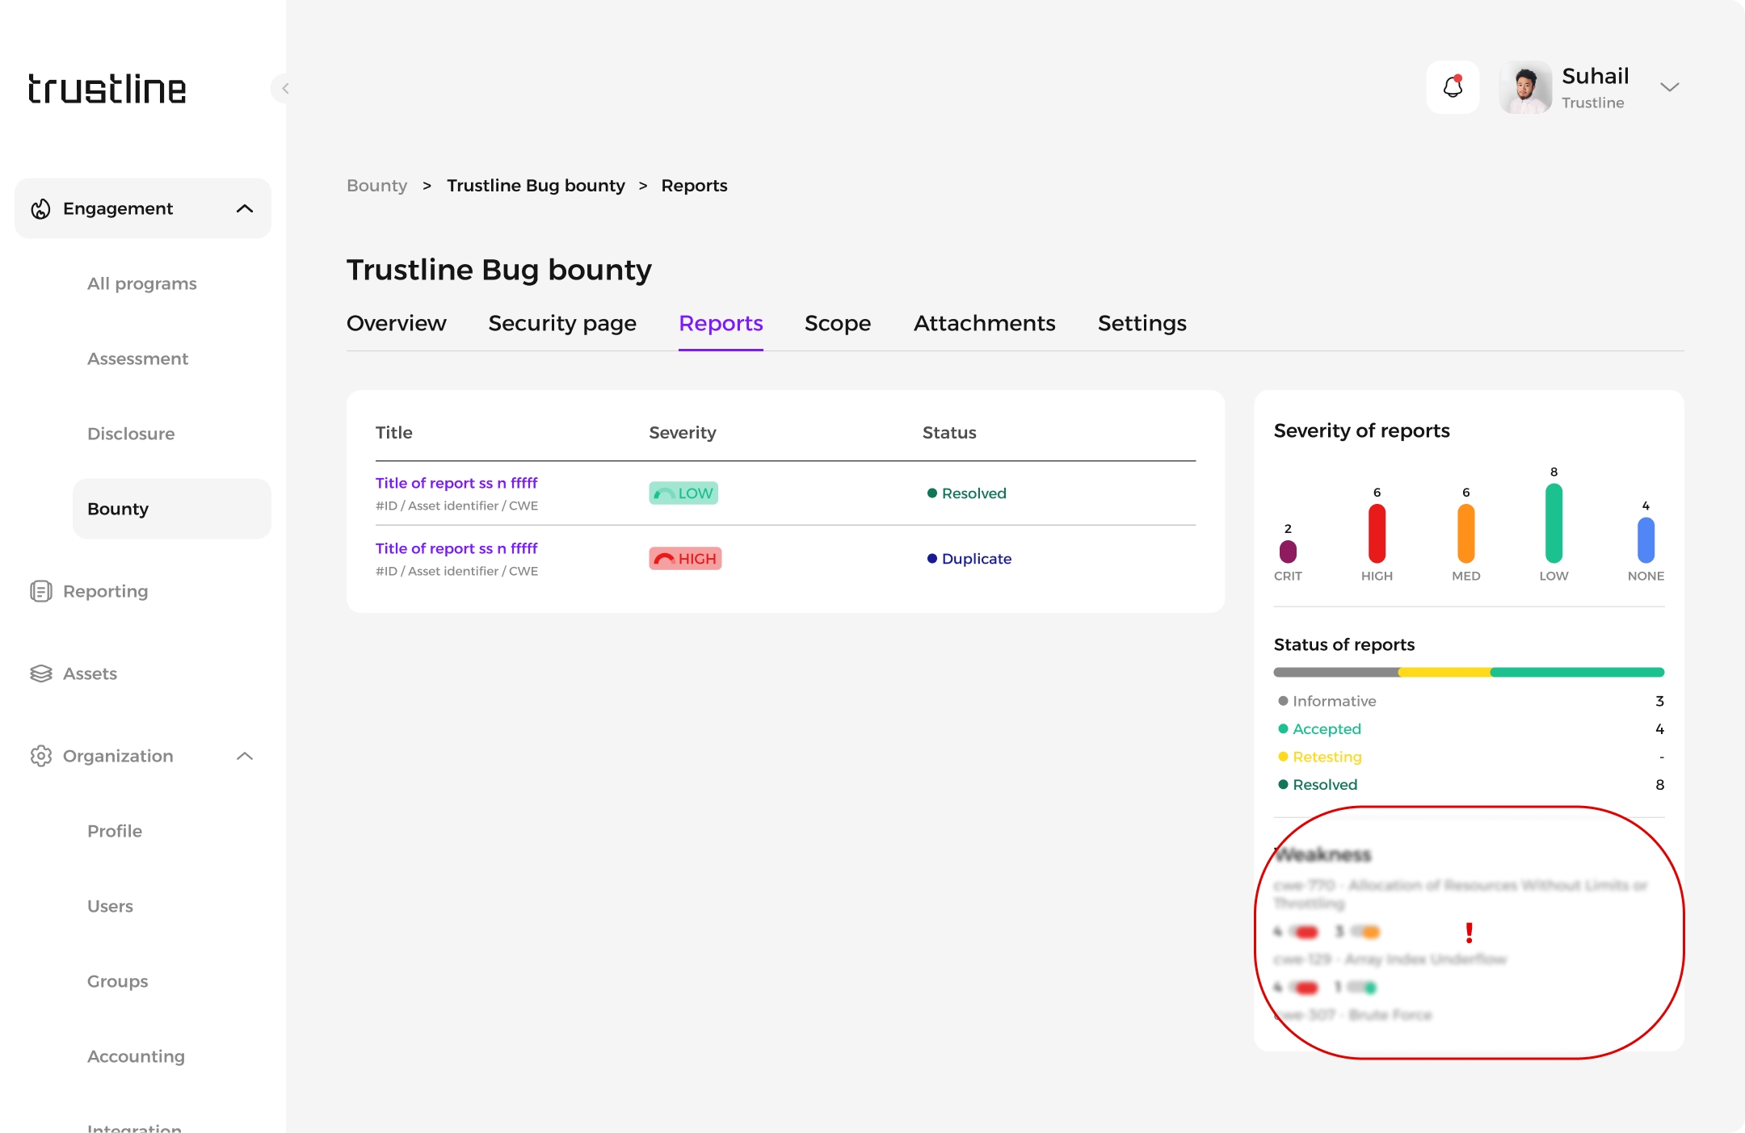The height and width of the screenshot is (1133, 1745).
Task: Select Bounty in the sidebar
Action: pyautogui.click(x=118, y=509)
